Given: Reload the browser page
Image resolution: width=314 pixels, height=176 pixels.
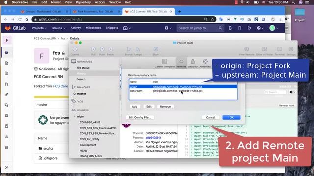Looking at the screenshot, I should [20, 19].
